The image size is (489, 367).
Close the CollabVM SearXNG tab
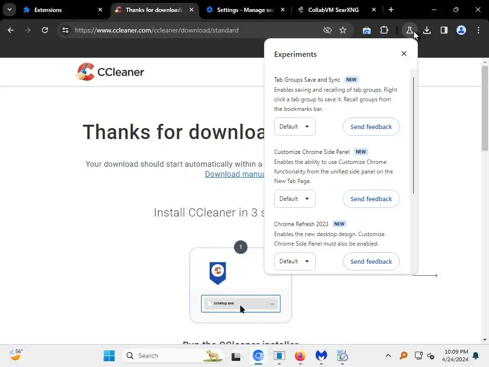(x=374, y=10)
